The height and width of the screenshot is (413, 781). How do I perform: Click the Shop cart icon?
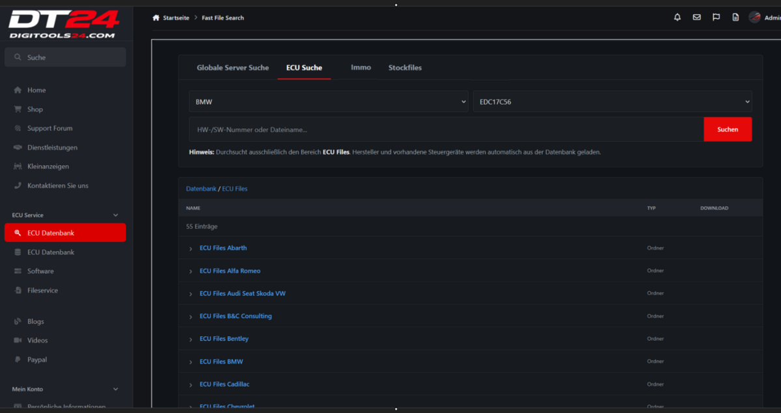pos(18,109)
